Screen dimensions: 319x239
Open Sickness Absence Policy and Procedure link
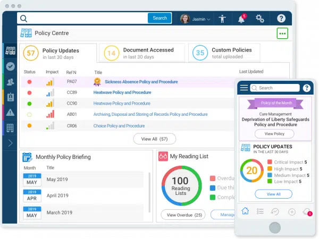[141, 82]
